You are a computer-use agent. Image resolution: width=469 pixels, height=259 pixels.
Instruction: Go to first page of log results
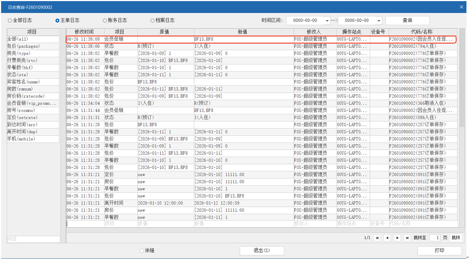coord(378,238)
